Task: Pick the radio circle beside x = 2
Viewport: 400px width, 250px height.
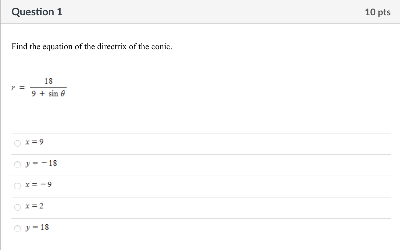Action: [17, 207]
